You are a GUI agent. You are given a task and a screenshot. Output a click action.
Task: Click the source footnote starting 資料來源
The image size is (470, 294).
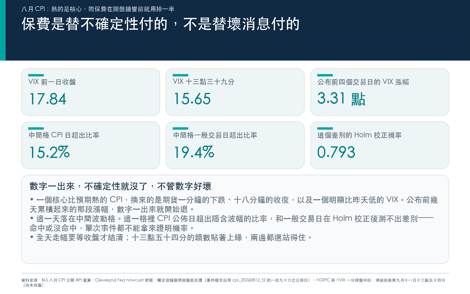click(x=233, y=283)
